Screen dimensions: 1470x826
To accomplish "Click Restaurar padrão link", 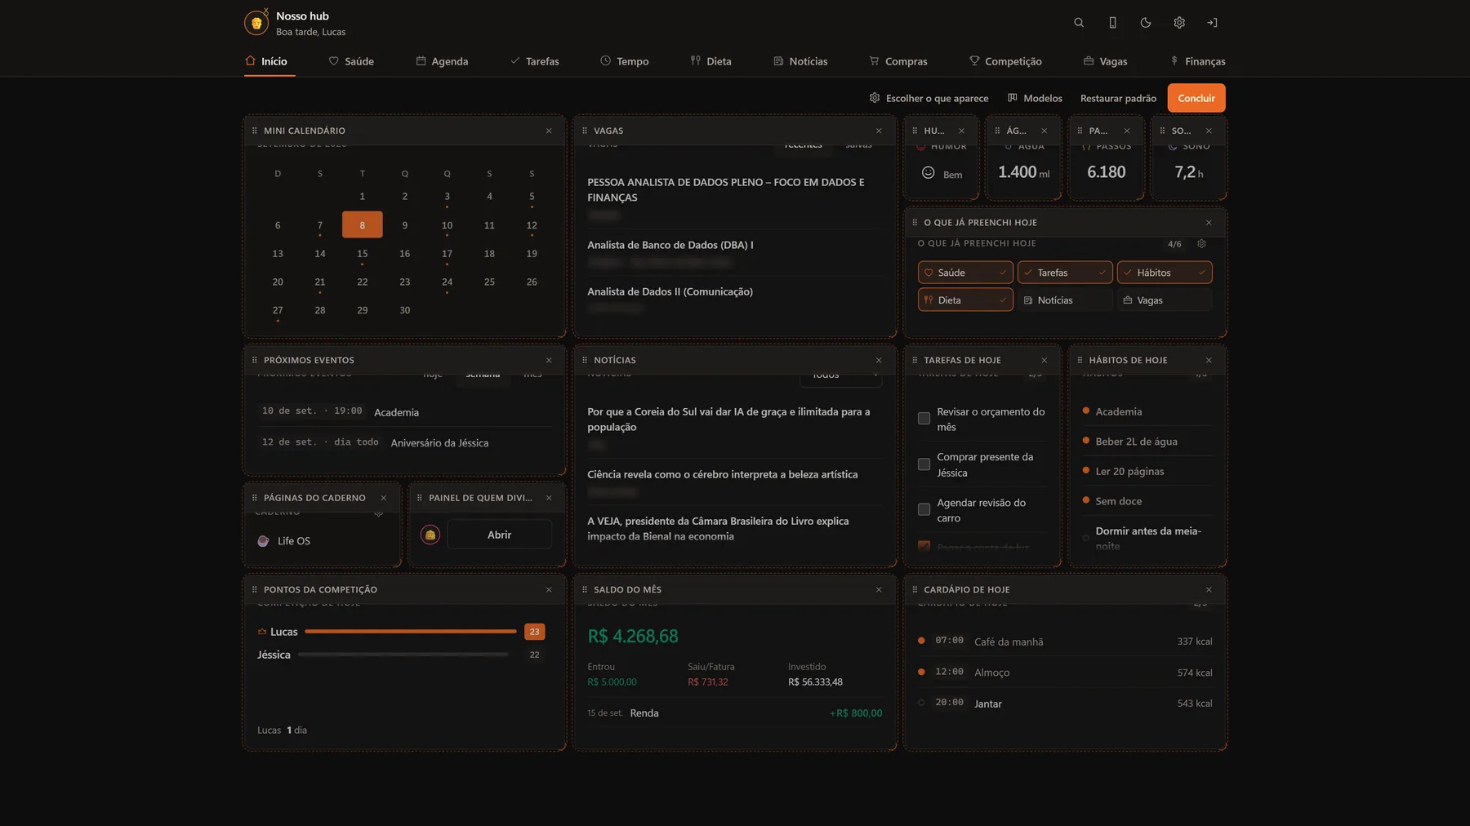I will (1118, 98).
